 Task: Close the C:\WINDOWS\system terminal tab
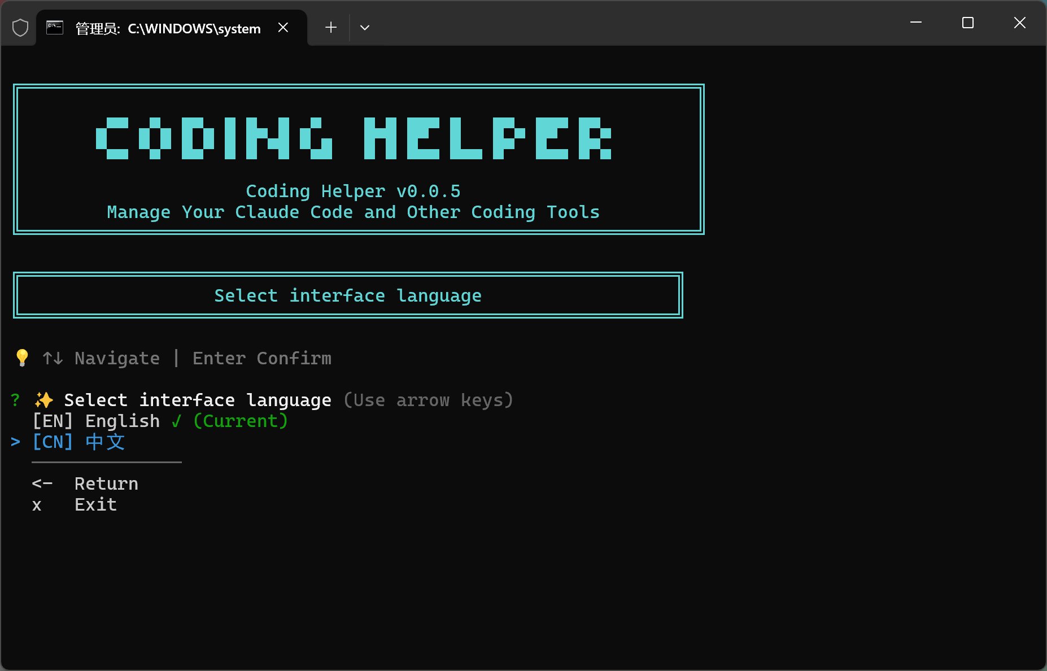point(283,28)
